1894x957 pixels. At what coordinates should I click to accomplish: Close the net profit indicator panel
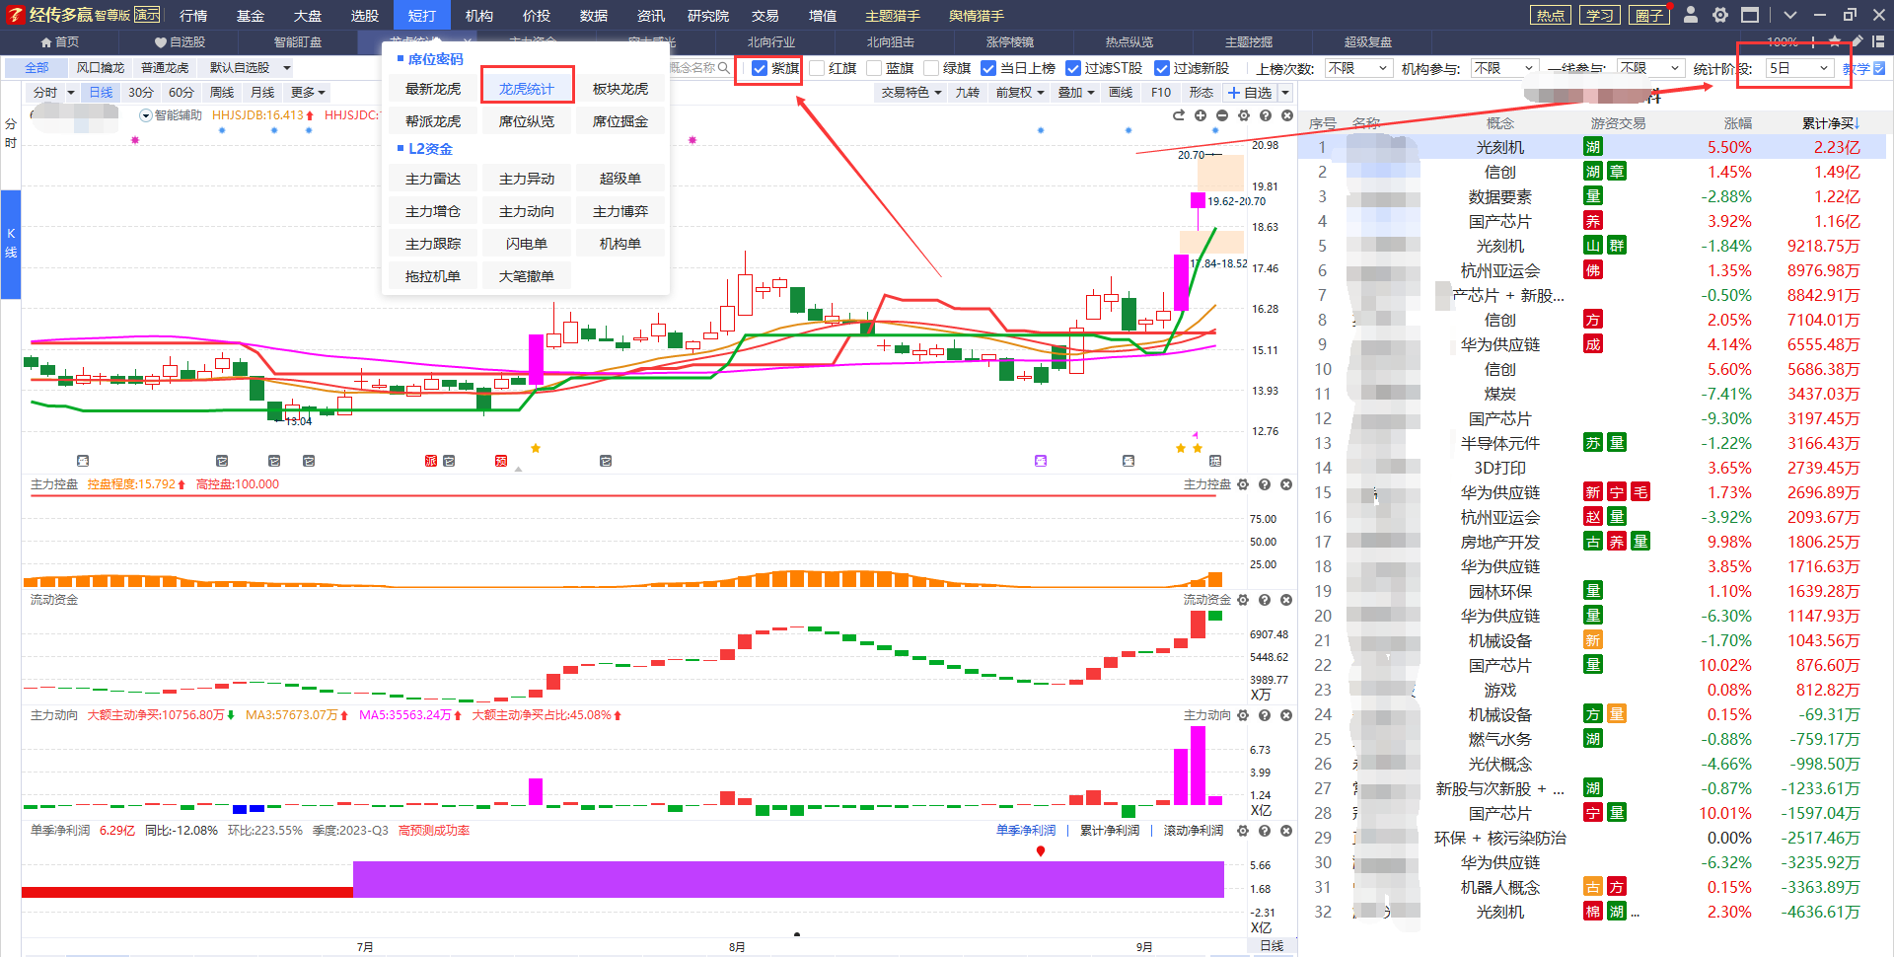coord(1286,831)
